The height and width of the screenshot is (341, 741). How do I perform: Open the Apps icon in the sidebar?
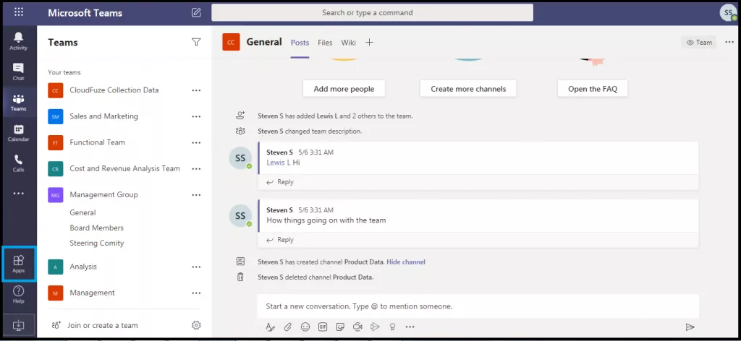tap(19, 263)
